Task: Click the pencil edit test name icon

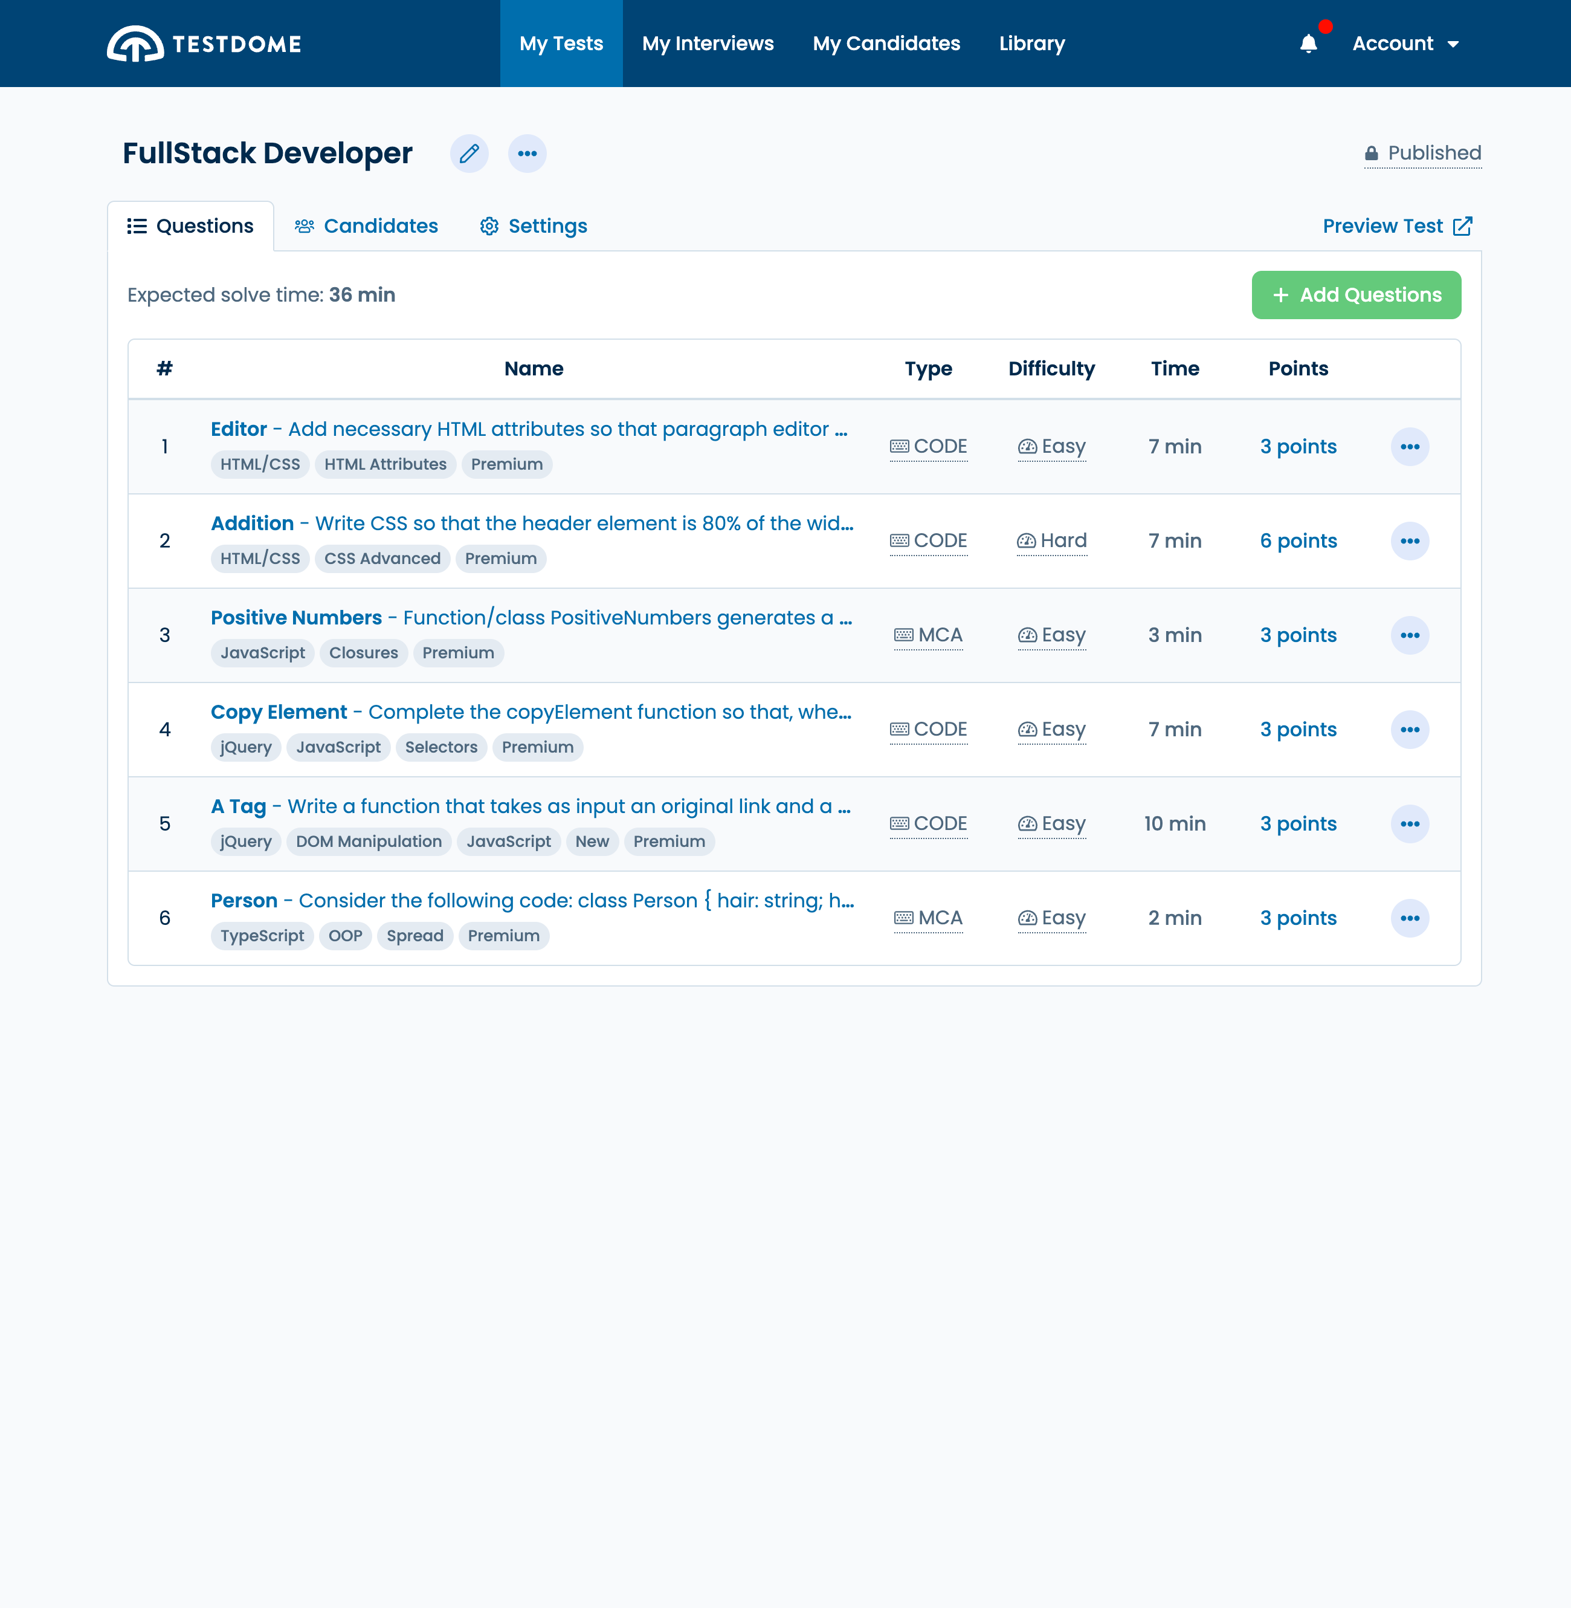Action: click(469, 154)
